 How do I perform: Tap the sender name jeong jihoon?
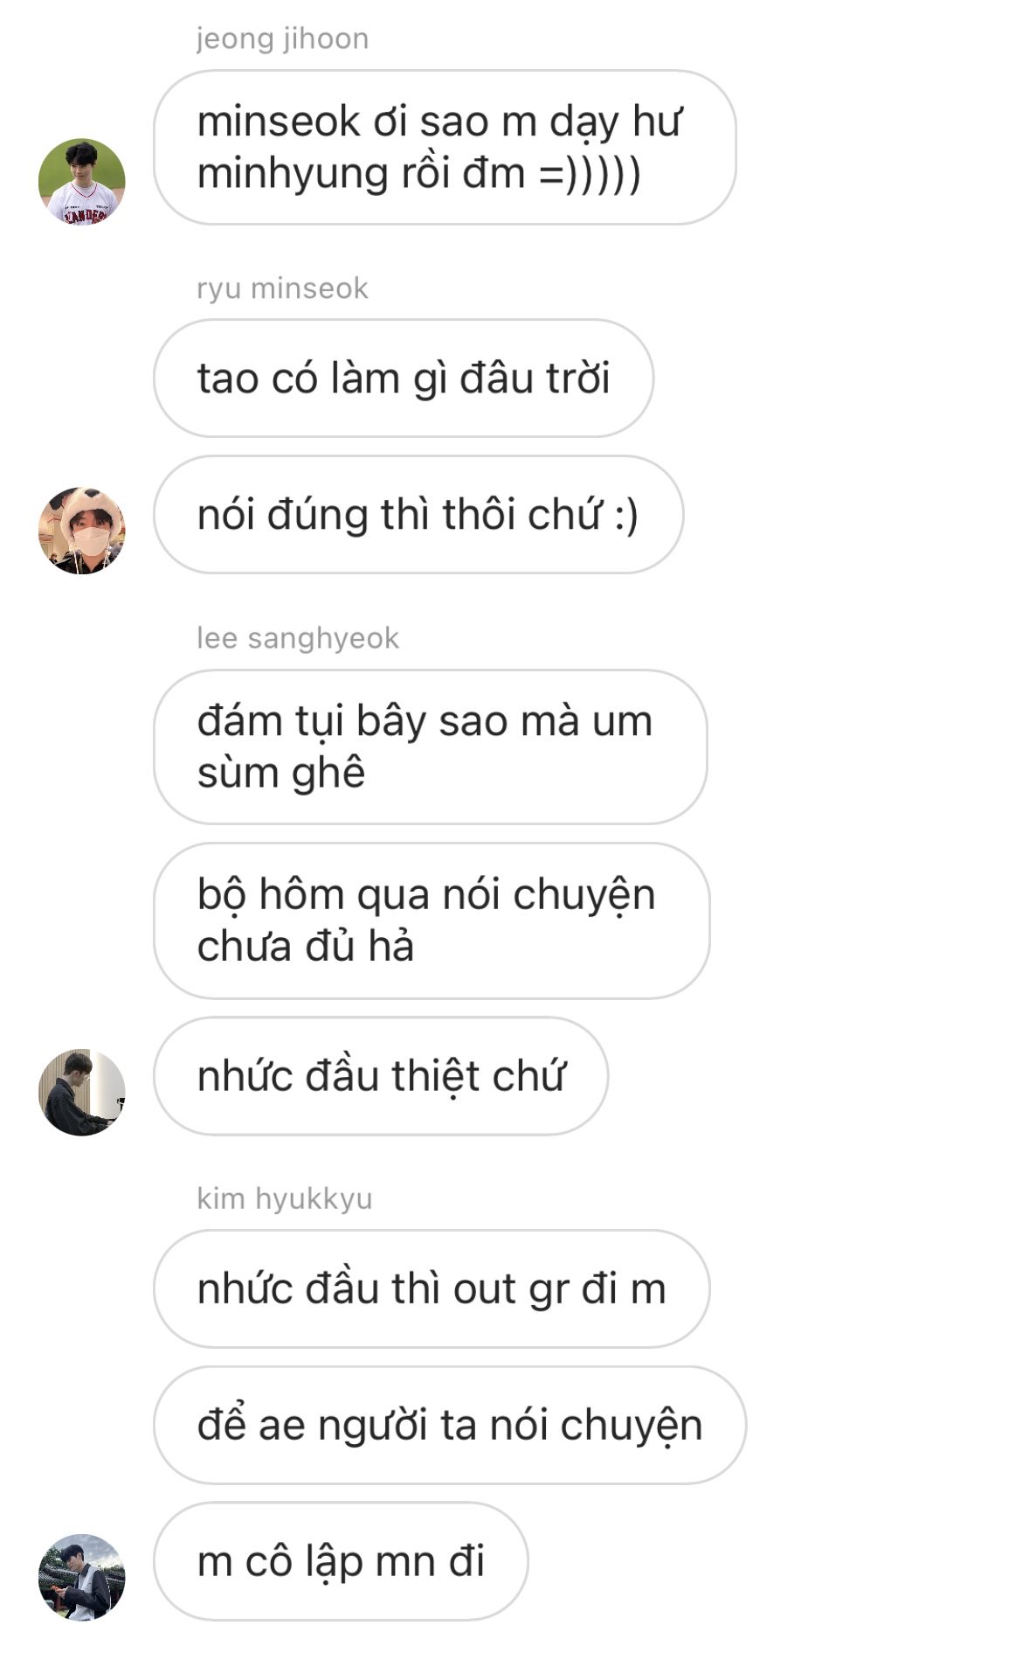click(282, 38)
